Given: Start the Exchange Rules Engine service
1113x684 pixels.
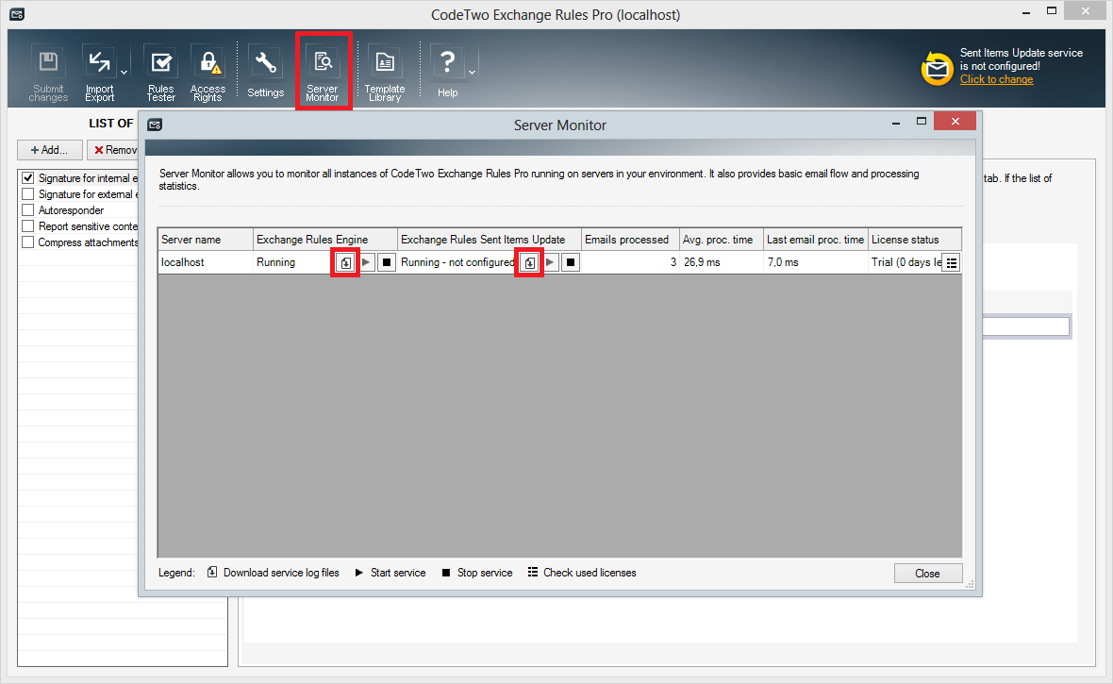Looking at the screenshot, I should (366, 263).
